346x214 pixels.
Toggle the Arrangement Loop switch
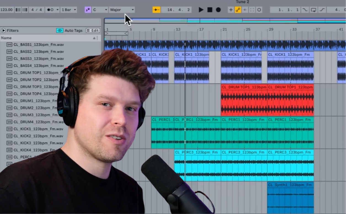(x=313, y=10)
